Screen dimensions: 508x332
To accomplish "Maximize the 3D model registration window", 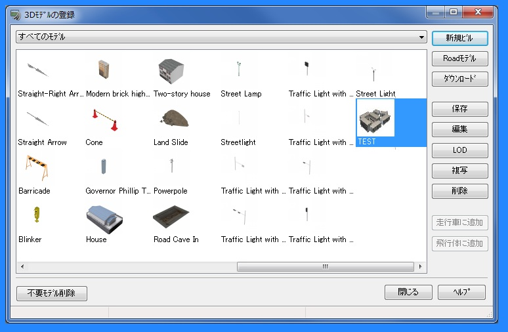I will coord(454,12).
